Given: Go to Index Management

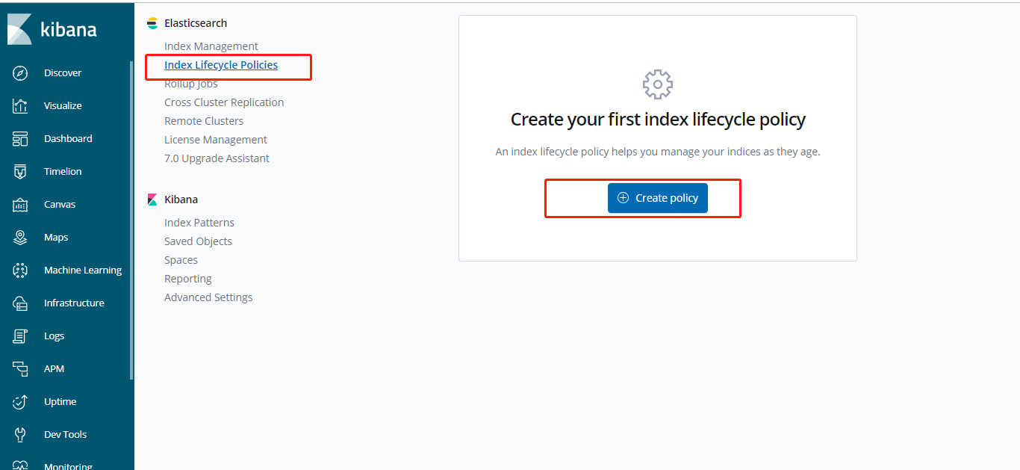Looking at the screenshot, I should tap(211, 46).
